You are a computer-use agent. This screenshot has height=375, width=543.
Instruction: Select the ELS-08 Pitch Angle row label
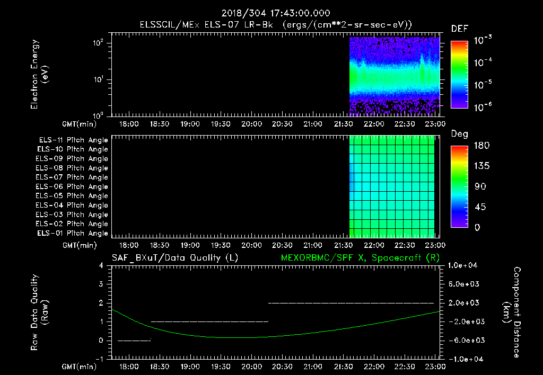point(72,168)
